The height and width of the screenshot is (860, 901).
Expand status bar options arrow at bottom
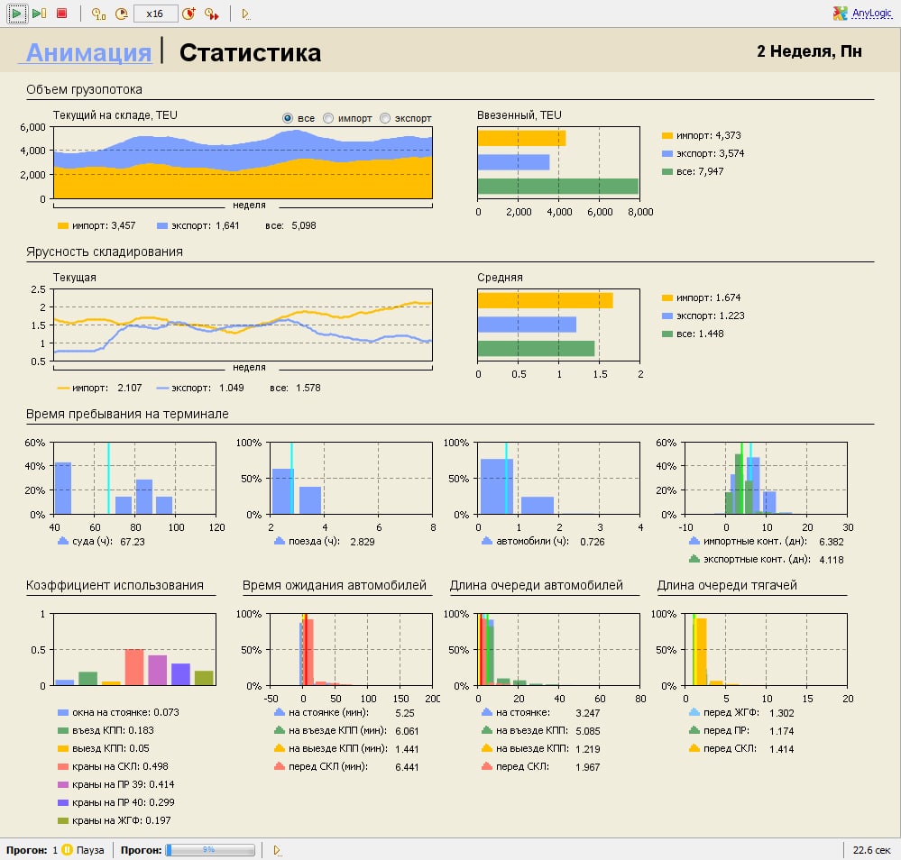click(x=277, y=850)
